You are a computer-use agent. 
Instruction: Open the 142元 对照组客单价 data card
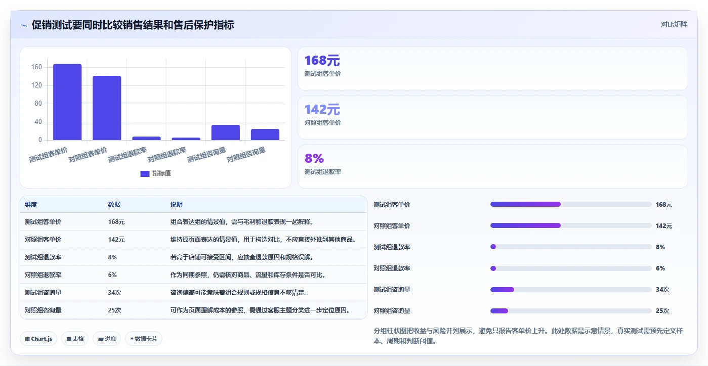(492, 117)
